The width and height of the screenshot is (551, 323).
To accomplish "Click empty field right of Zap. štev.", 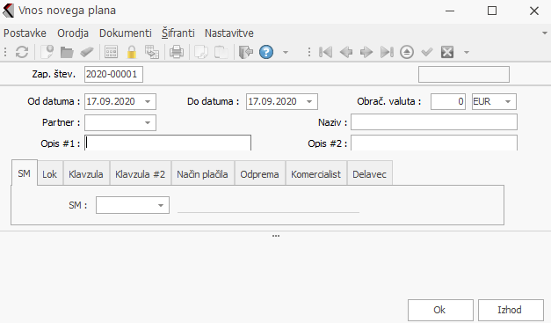I will click(464, 74).
